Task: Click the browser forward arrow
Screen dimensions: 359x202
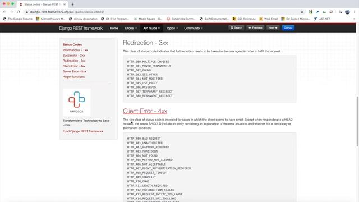Action: pos(11,12)
